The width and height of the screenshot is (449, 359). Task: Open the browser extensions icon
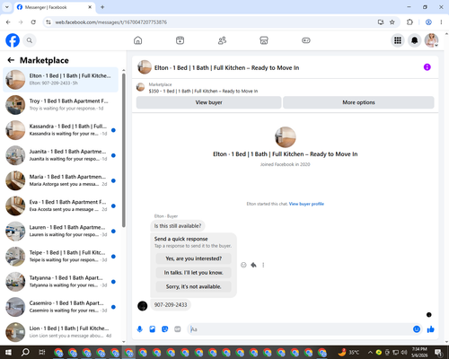coord(409,22)
